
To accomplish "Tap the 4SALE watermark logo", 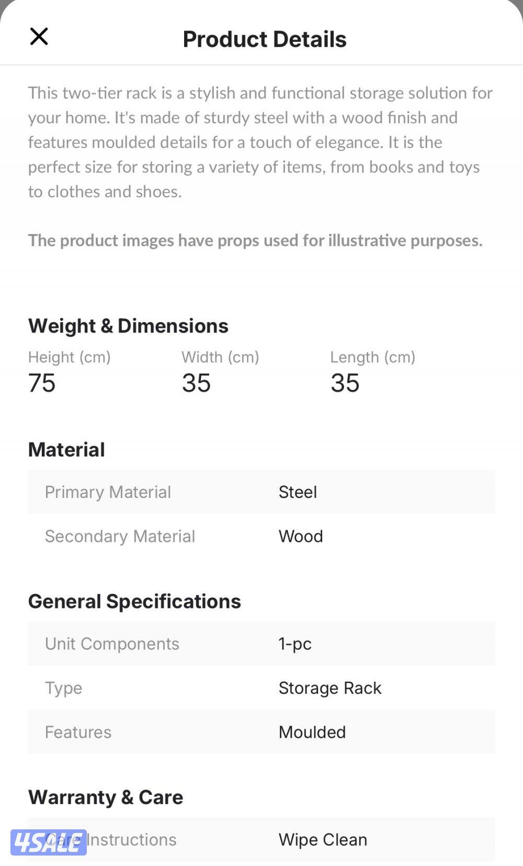I will [48, 842].
